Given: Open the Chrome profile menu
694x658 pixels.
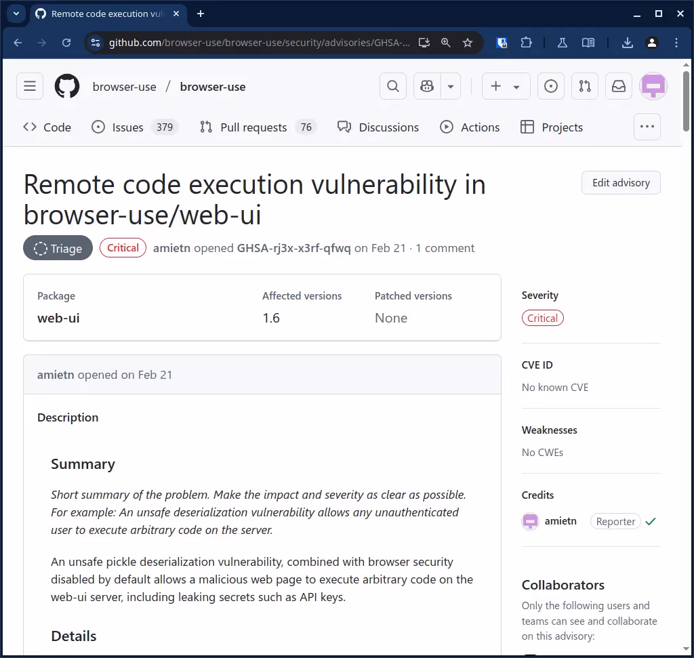Looking at the screenshot, I should click(652, 43).
